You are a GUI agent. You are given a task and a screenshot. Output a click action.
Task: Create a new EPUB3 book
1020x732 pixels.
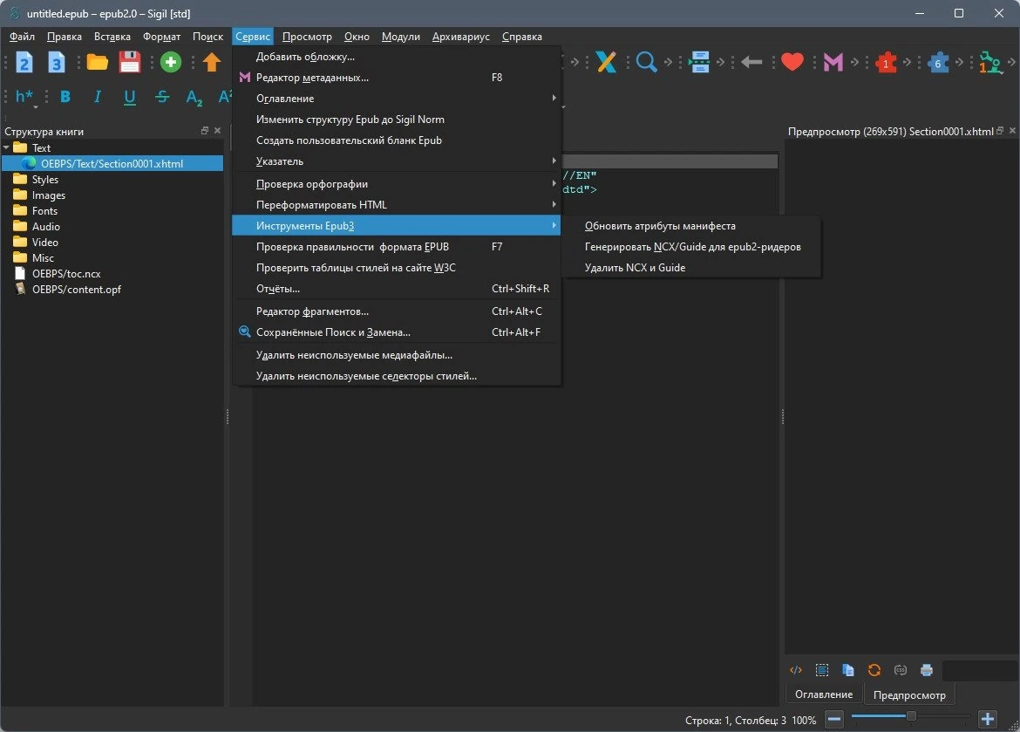click(57, 63)
